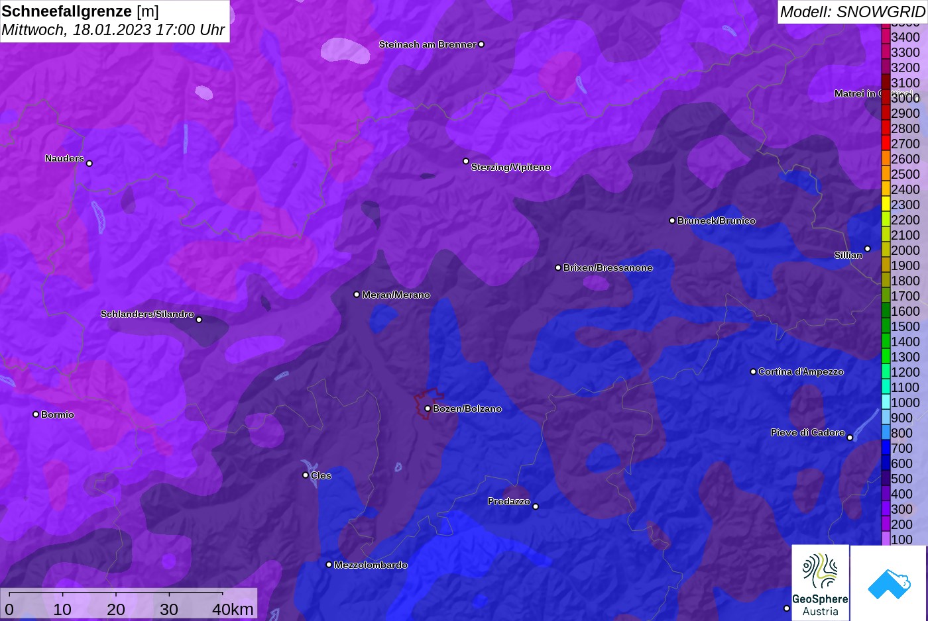The image size is (928, 621).
Task: Click the 20 mark on scale bar
Action: pyautogui.click(x=116, y=609)
